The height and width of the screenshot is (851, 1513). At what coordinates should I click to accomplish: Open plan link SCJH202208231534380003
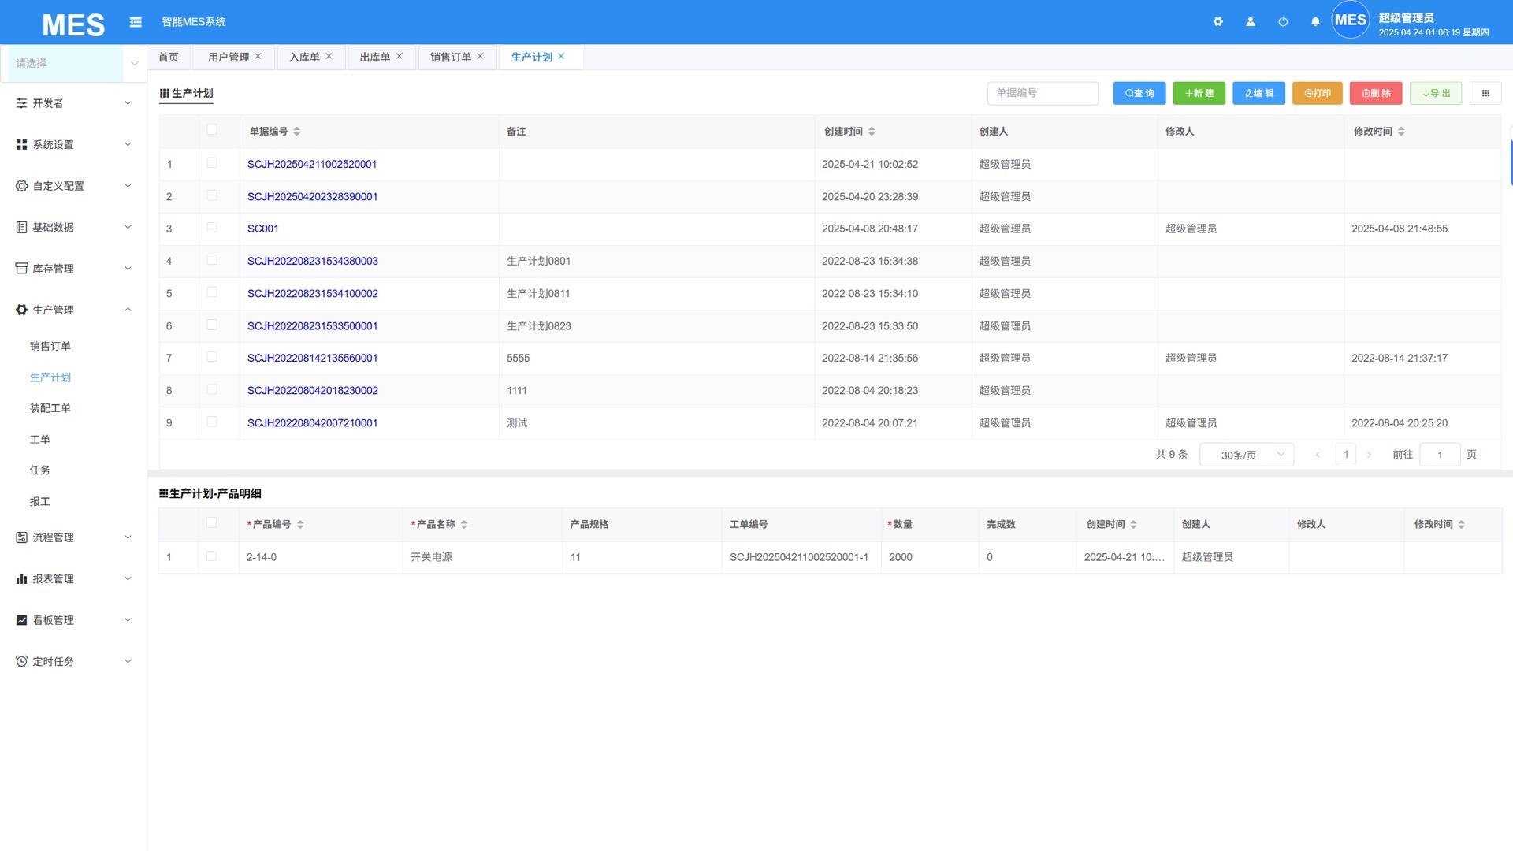tap(312, 261)
